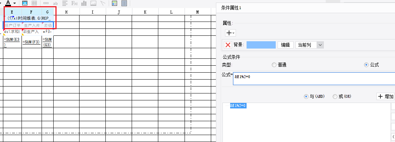
Task: Click the =SUM(F3) cell
Action: click(x=32, y=42)
